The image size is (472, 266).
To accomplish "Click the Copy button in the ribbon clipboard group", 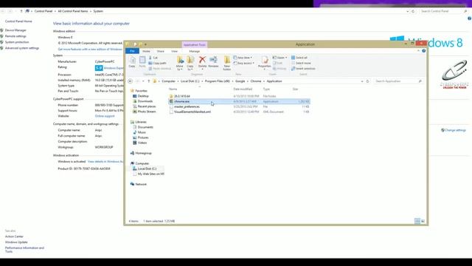I will [x=132, y=62].
